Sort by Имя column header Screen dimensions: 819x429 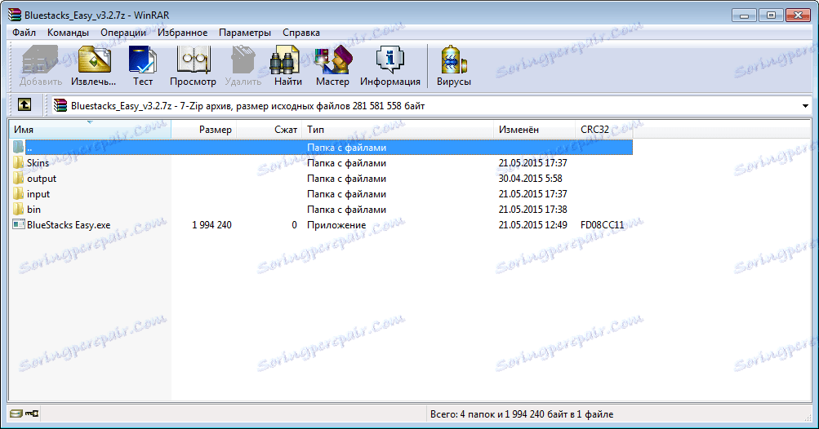point(90,130)
